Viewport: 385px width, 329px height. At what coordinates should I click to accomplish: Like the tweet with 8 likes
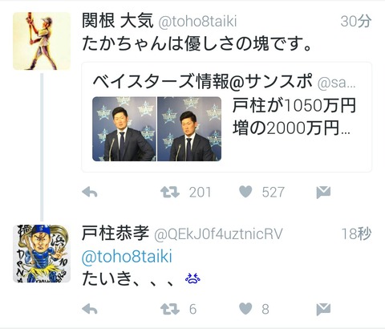click(245, 309)
